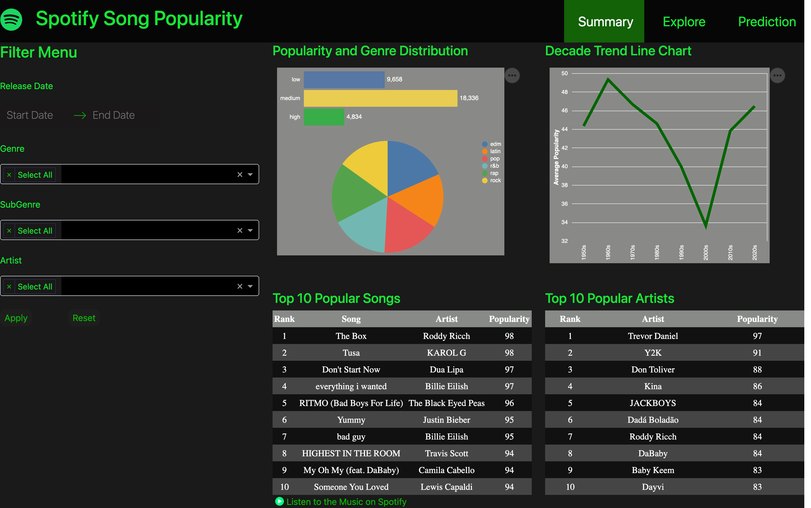The width and height of the screenshot is (811, 508).
Task: Click the Start Date input field
Action: pos(30,115)
